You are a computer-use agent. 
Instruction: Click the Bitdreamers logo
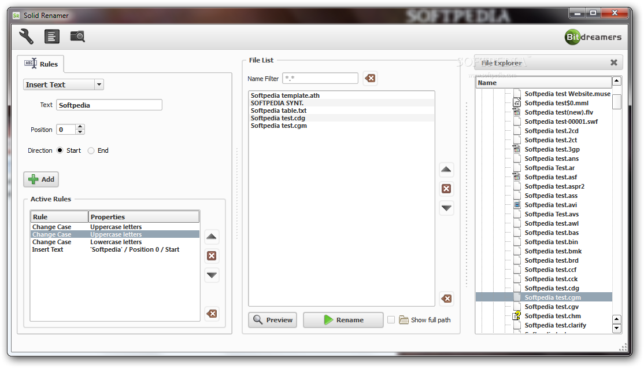coord(593,37)
